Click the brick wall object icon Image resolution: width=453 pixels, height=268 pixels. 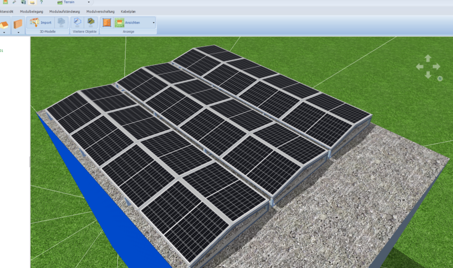point(18,23)
